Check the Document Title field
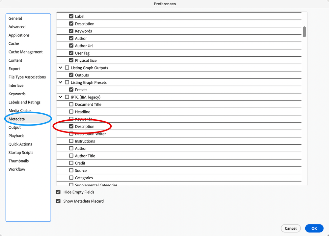The image size is (329, 236). point(71,104)
